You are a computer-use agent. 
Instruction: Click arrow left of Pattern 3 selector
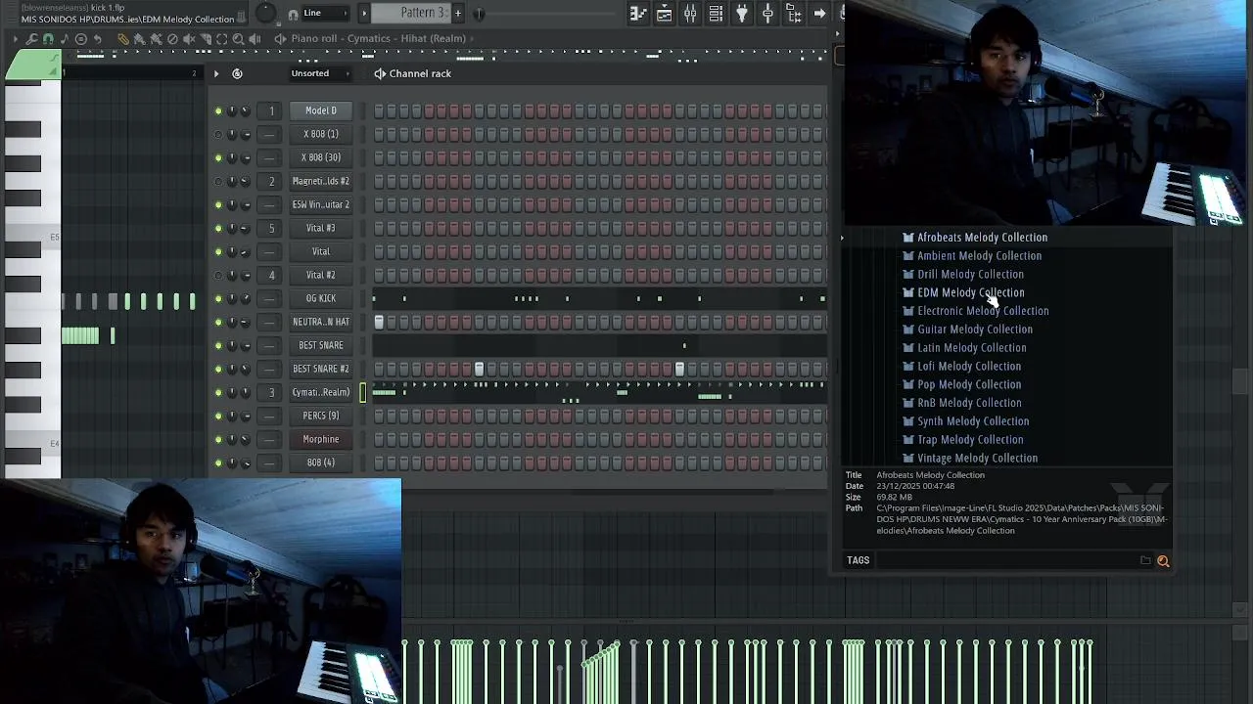click(364, 13)
